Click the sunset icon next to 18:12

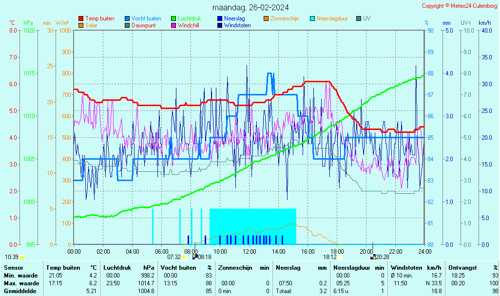pos(340,257)
